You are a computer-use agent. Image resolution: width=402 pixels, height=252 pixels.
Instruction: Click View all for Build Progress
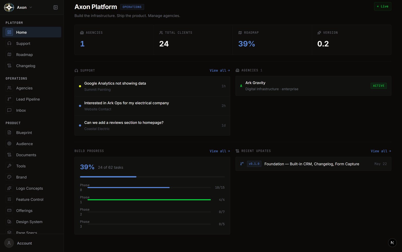tap(220, 151)
